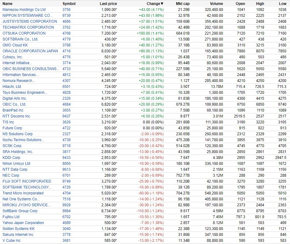290x244 pixels.
Task: Open Information Services... link
Action: [21, 75]
